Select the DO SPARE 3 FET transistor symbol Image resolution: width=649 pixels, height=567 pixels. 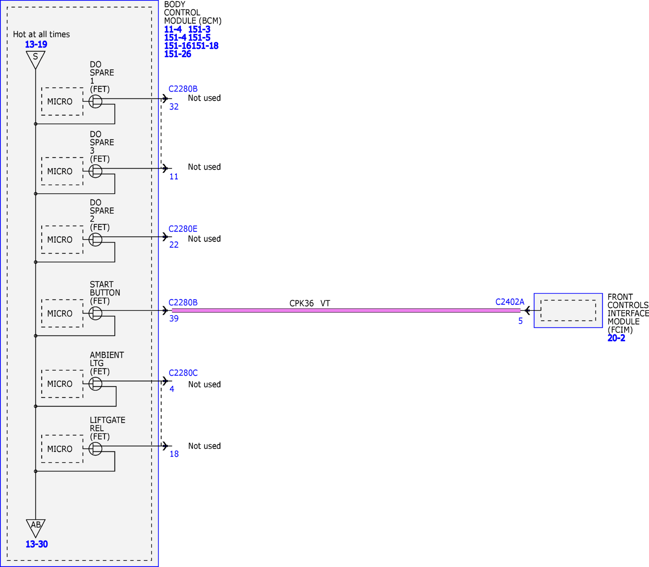[95, 171]
